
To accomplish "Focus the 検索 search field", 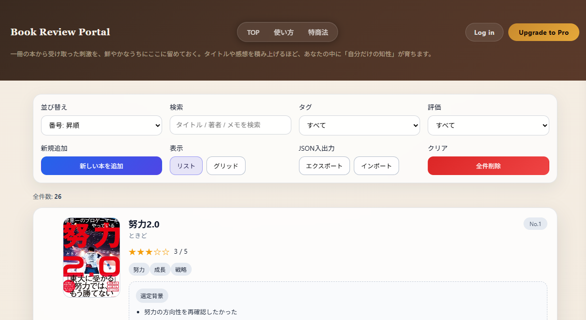I will (230, 125).
